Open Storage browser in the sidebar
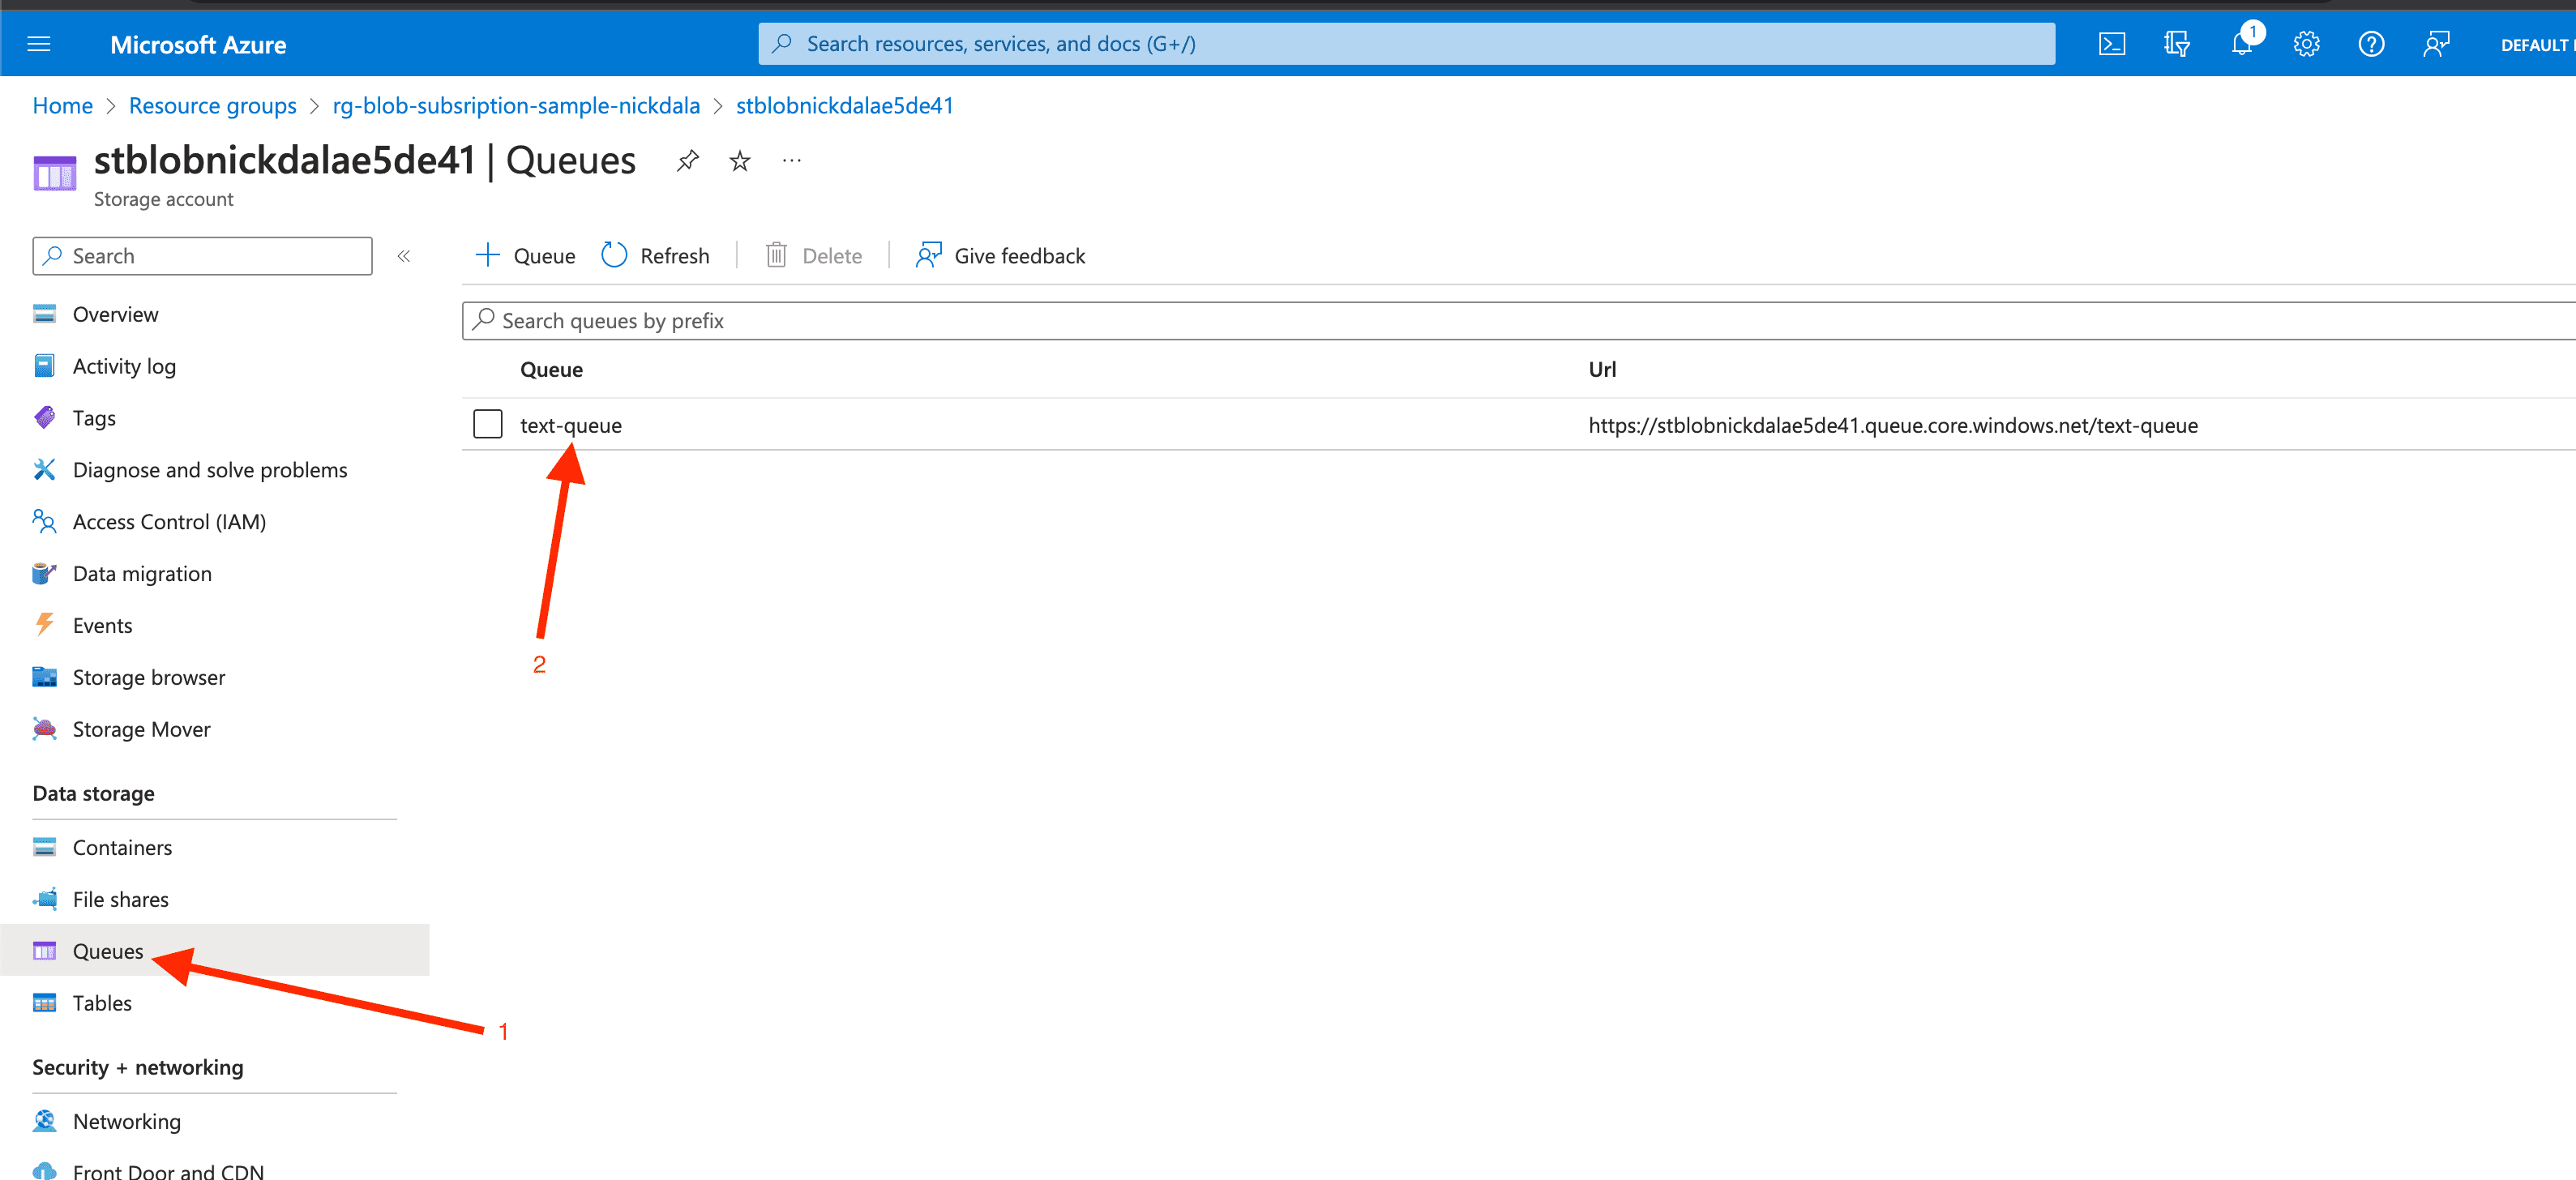 coord(148,678)
